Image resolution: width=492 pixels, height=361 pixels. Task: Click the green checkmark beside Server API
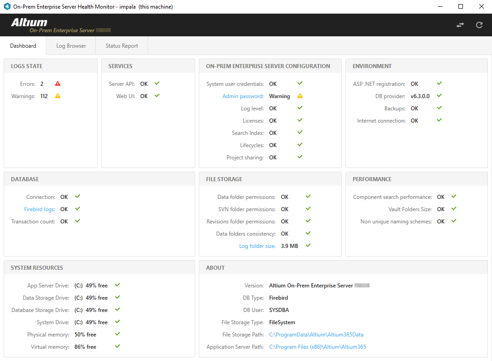157,83
